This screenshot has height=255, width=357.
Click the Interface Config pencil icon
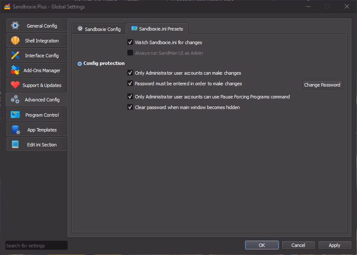15,56
